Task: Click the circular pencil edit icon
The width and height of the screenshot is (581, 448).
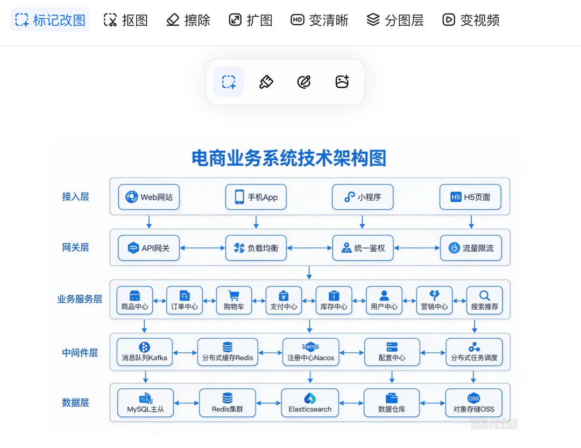Action: tap(304, 82)
